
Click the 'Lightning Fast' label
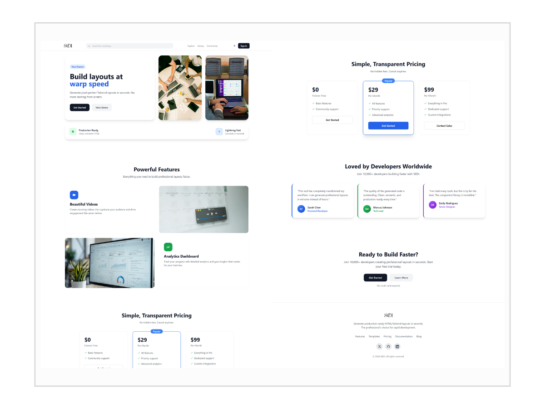[x=233, y=130]
